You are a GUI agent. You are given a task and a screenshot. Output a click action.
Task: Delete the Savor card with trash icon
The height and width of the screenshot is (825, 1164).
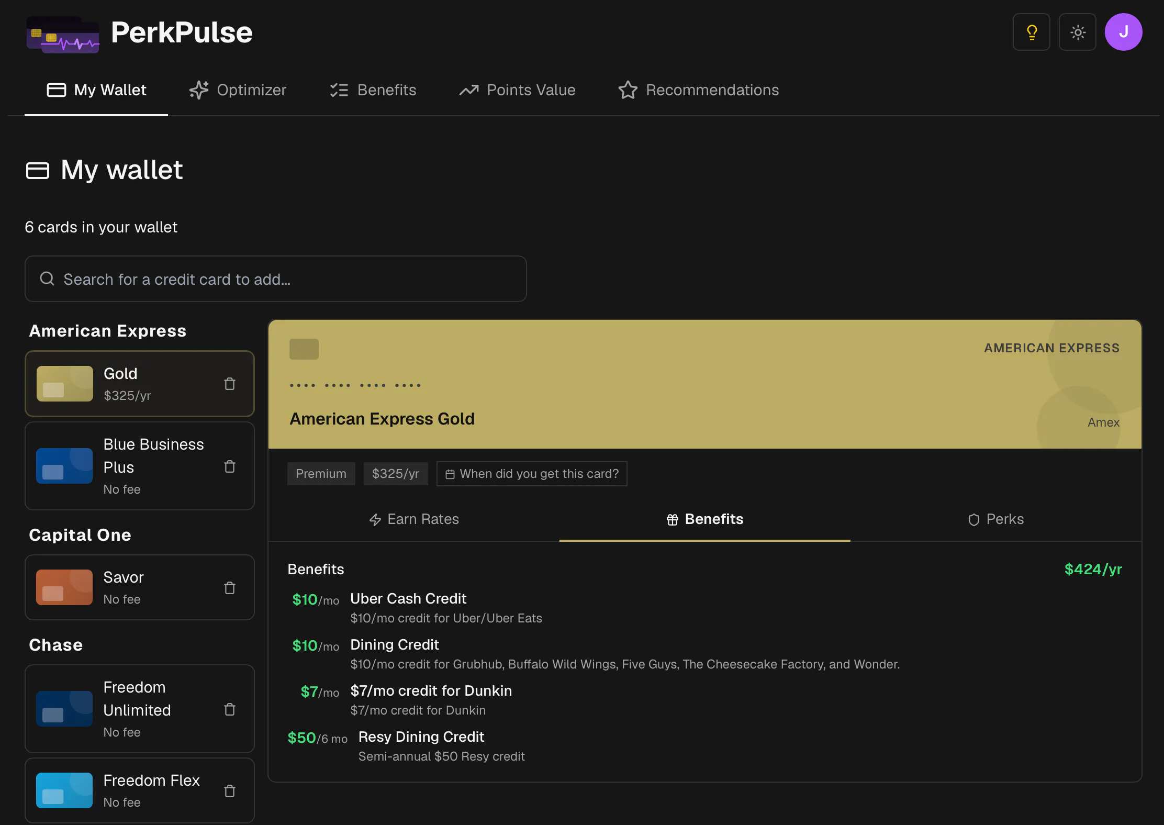click(x=230, y=588)
